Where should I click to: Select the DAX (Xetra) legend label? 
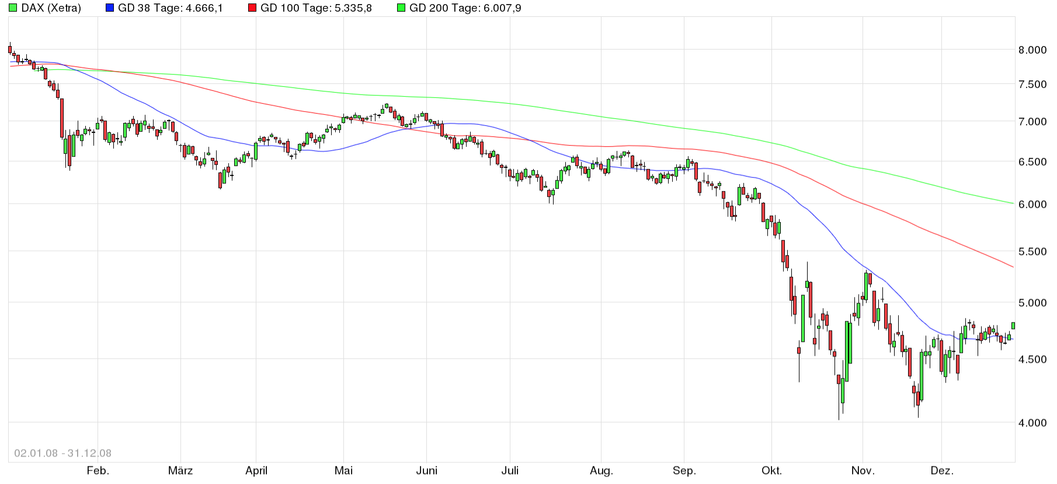51,8
